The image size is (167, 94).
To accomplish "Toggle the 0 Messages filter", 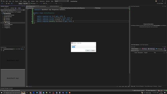I will tap(159, 49).
